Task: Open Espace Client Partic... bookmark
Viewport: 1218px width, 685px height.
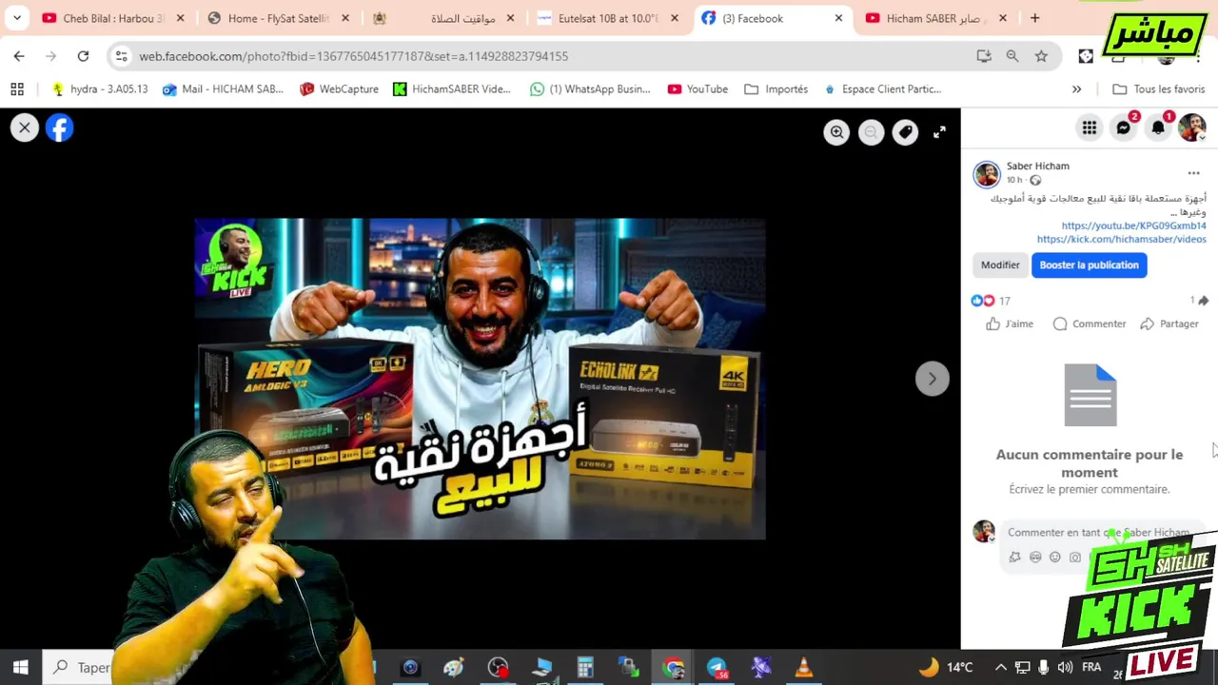Action: (x=882, y=89)
